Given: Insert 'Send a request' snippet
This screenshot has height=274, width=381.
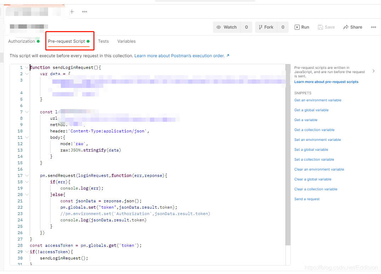Looking at the screenshot, I should [x=307, y=199].
